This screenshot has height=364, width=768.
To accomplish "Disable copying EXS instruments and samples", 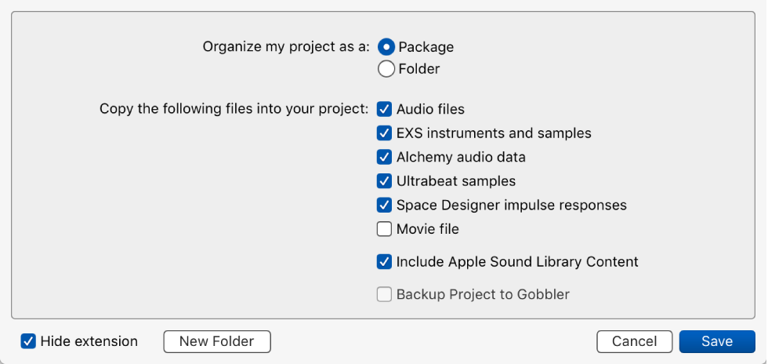I will click(x=384, y=133).
